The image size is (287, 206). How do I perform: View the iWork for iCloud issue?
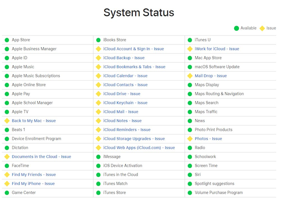tap(217, 49)
